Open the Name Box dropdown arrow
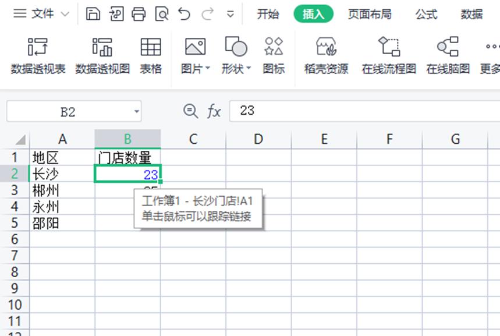The height and width of the screenshot is (336, 500). (136, 110)
